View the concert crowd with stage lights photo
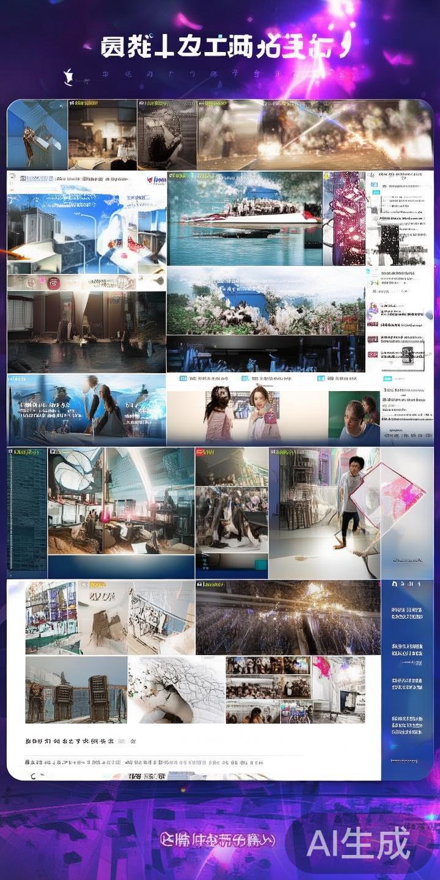The height and width of the screenshot is (880, 440). 287,618
